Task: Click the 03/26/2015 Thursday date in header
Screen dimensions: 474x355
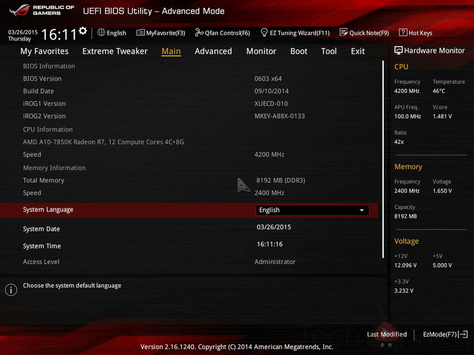Action: pos(23,35)
